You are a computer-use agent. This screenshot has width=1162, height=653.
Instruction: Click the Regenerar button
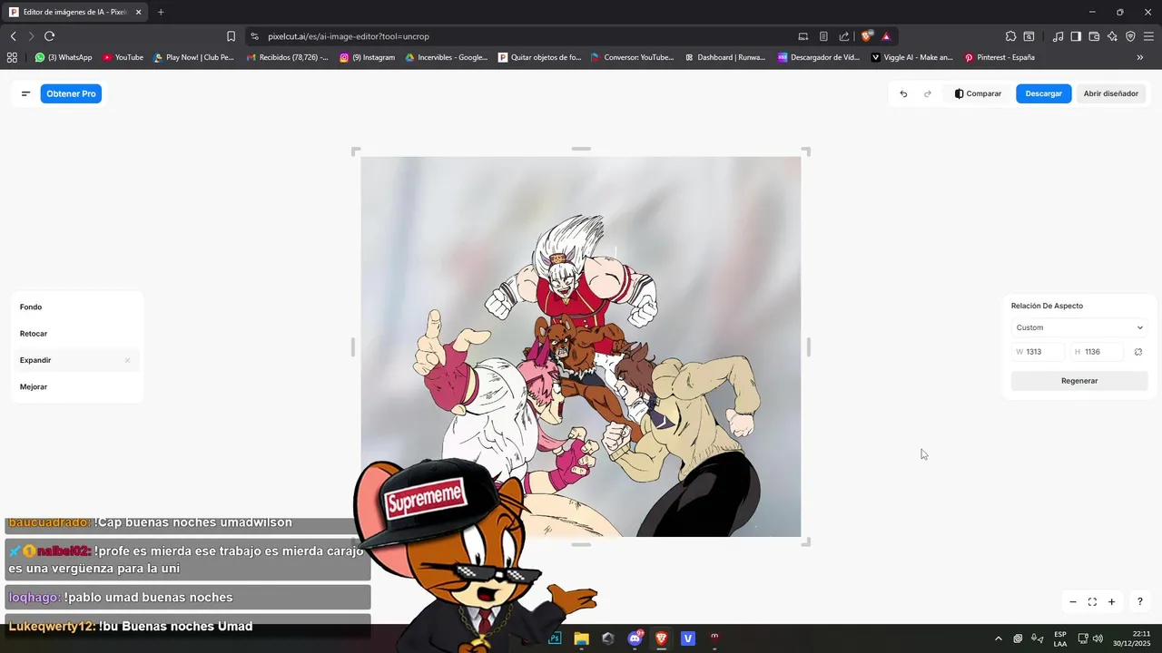[x=1079, y=381]
